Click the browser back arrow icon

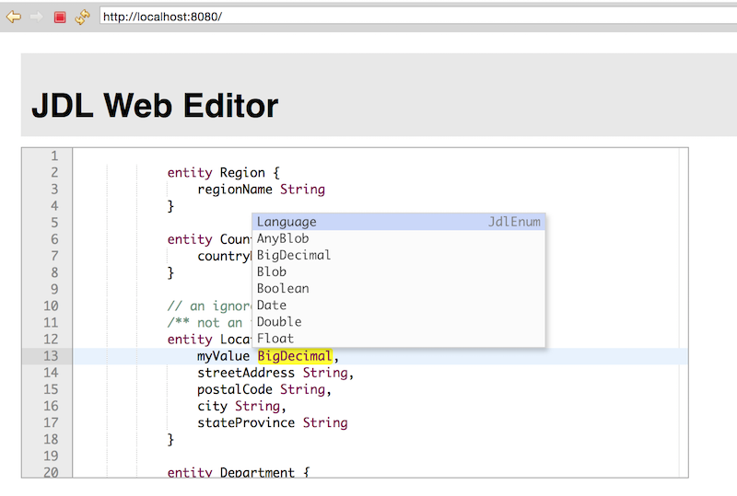[x=14, y=17]
